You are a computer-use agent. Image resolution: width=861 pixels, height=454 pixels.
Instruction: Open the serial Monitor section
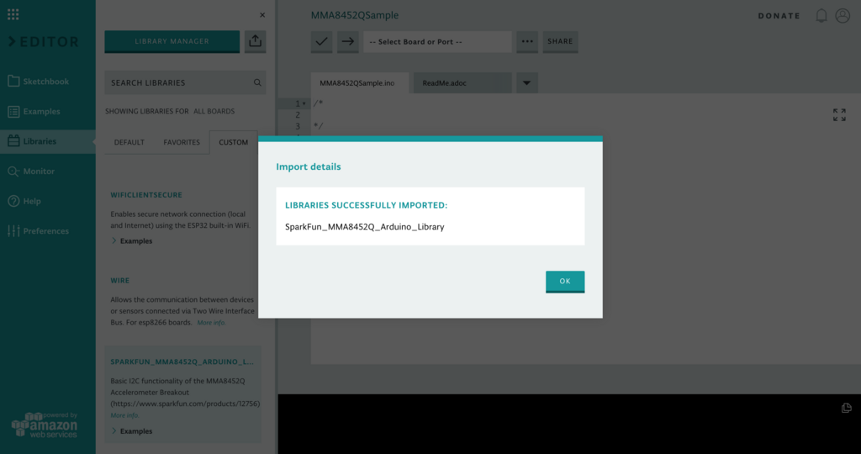tap(31, 172)
